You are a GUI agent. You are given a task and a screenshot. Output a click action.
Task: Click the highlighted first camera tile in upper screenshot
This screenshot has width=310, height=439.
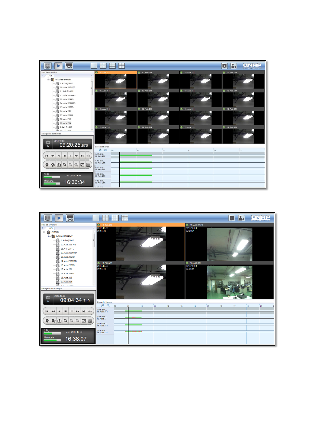point(116,80)
